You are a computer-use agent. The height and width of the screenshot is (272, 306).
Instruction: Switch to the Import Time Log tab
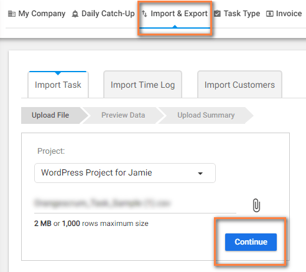(x=142, y=85)
